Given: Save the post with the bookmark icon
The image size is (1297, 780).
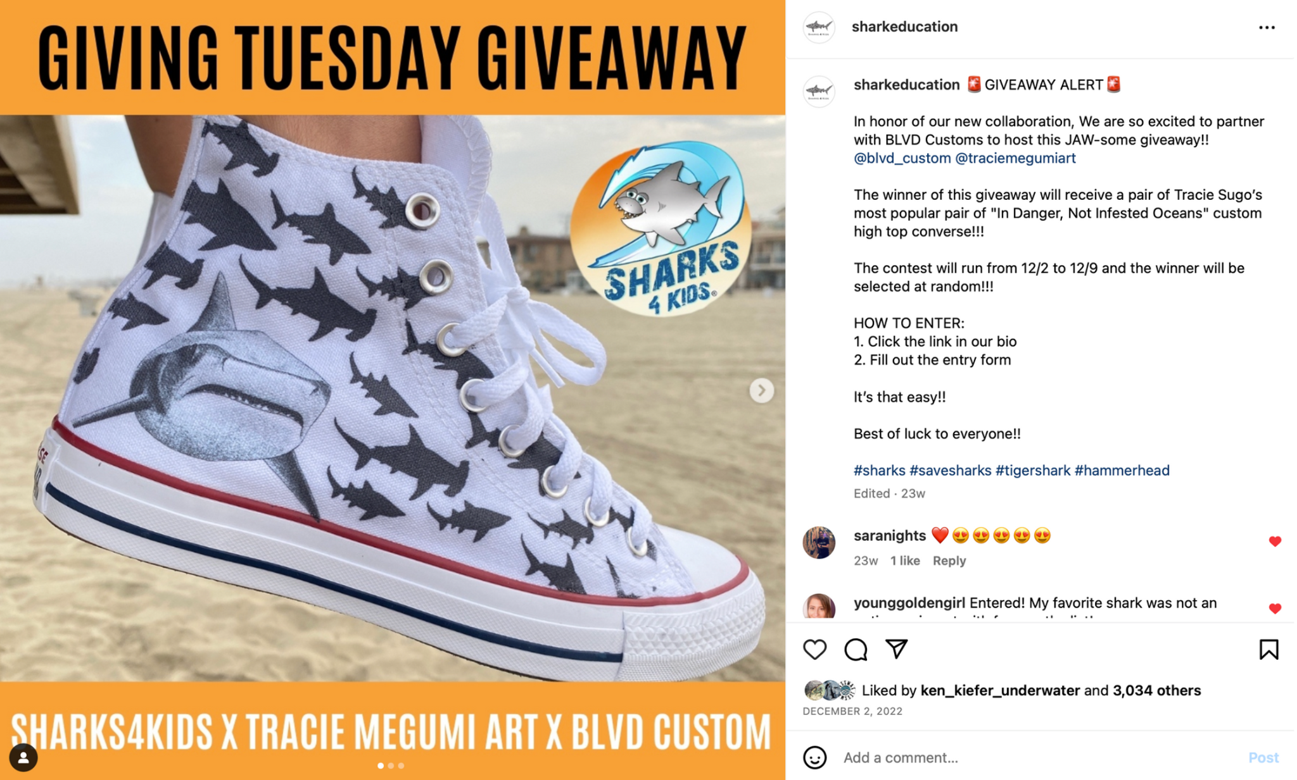Looking at the screenshot, I should point(1269,650).
